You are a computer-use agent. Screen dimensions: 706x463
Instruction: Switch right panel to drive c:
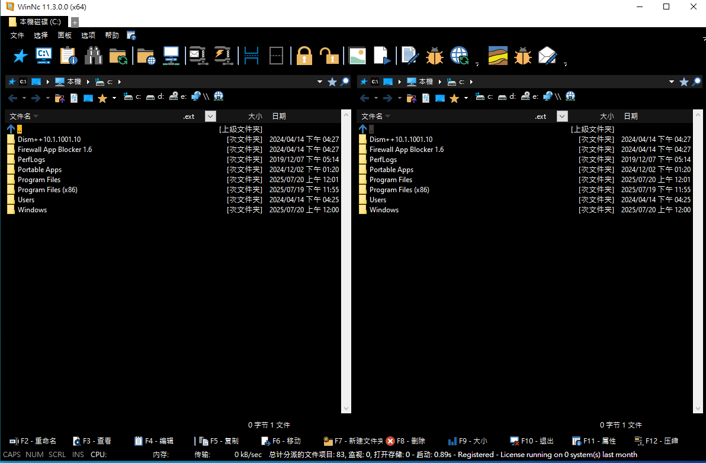coord(484,96)
